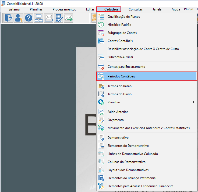Open the Ajuda menu
Screen dimensions: 198x192
(x=176, y=9)
